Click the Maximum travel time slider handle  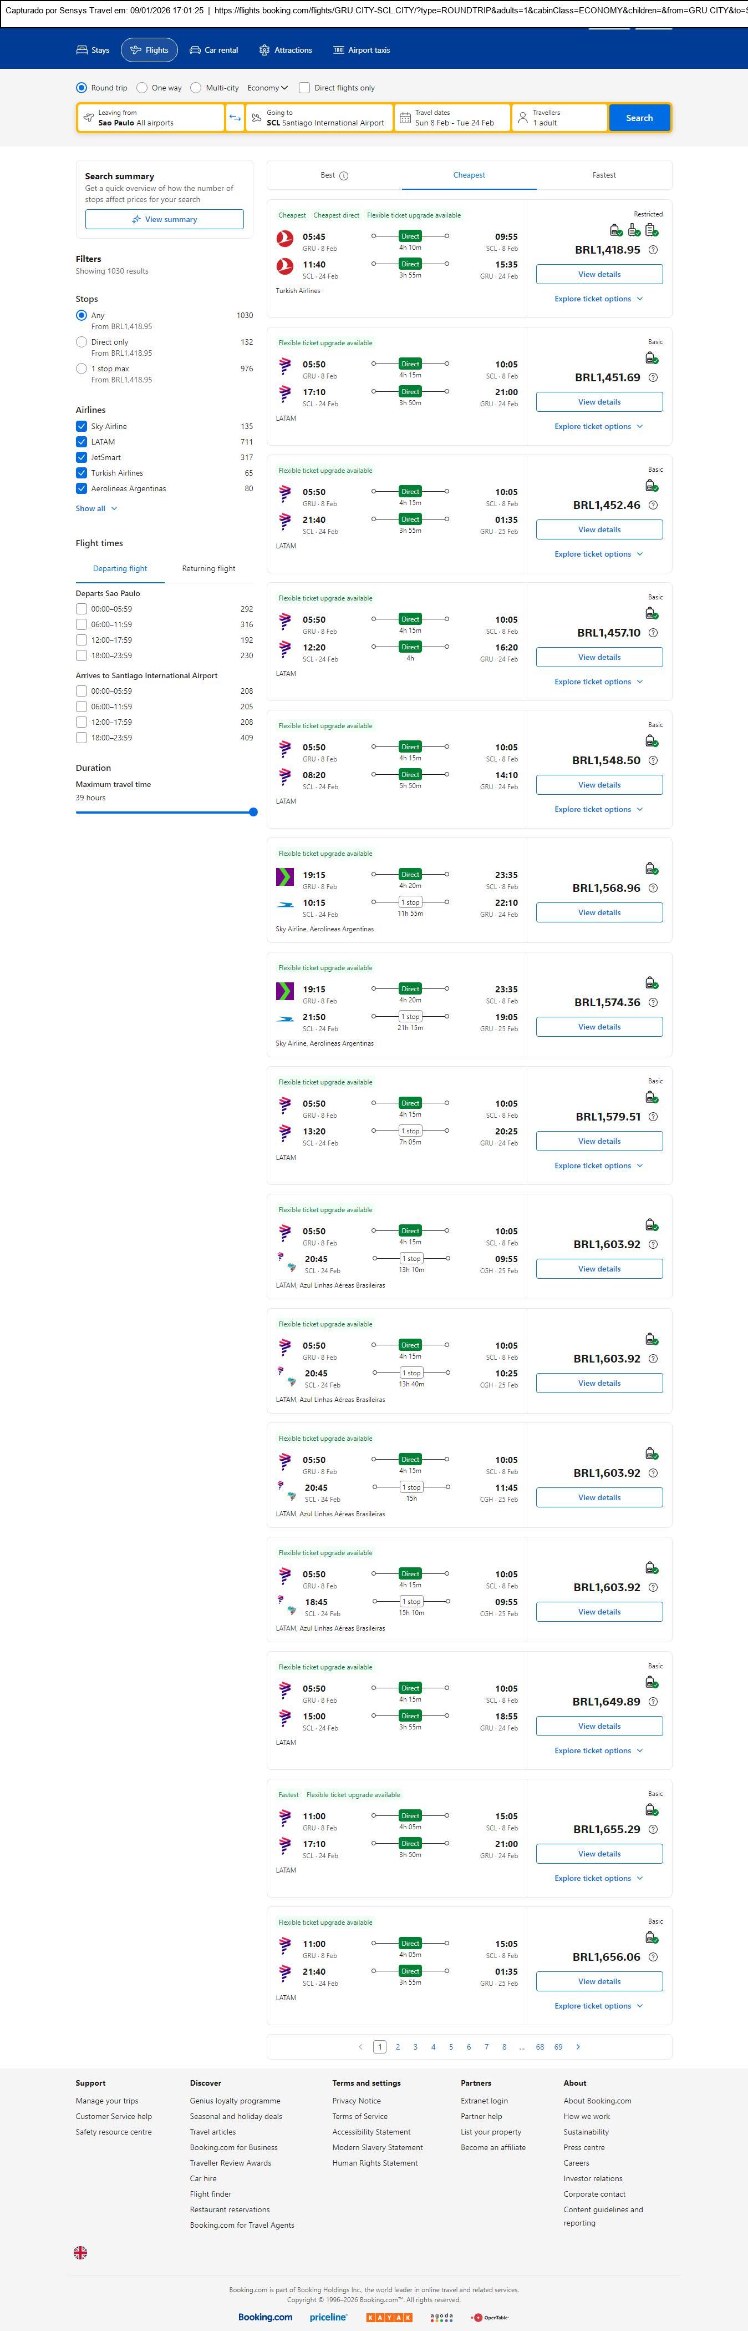pyautogui.click(x=253, y=811)
